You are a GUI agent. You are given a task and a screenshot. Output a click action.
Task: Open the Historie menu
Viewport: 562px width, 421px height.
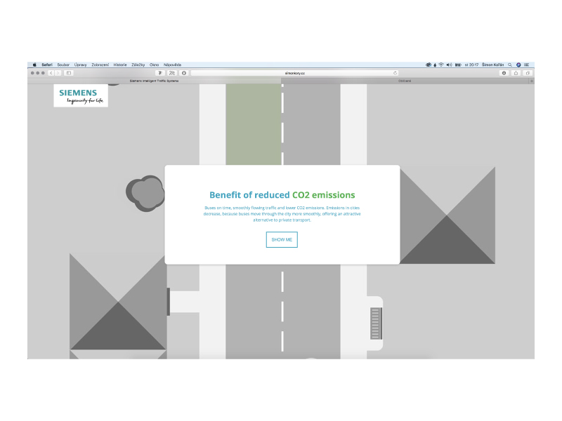[x=120, y=65]
